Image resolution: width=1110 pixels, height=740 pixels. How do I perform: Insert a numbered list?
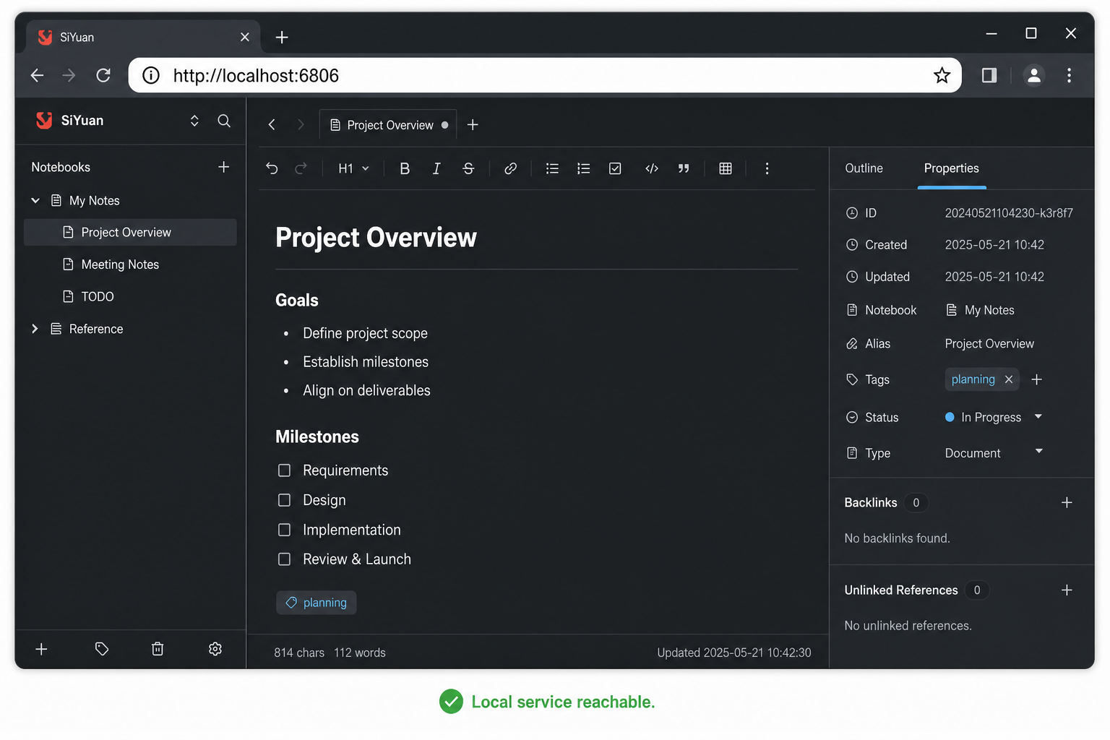point(583,168)
